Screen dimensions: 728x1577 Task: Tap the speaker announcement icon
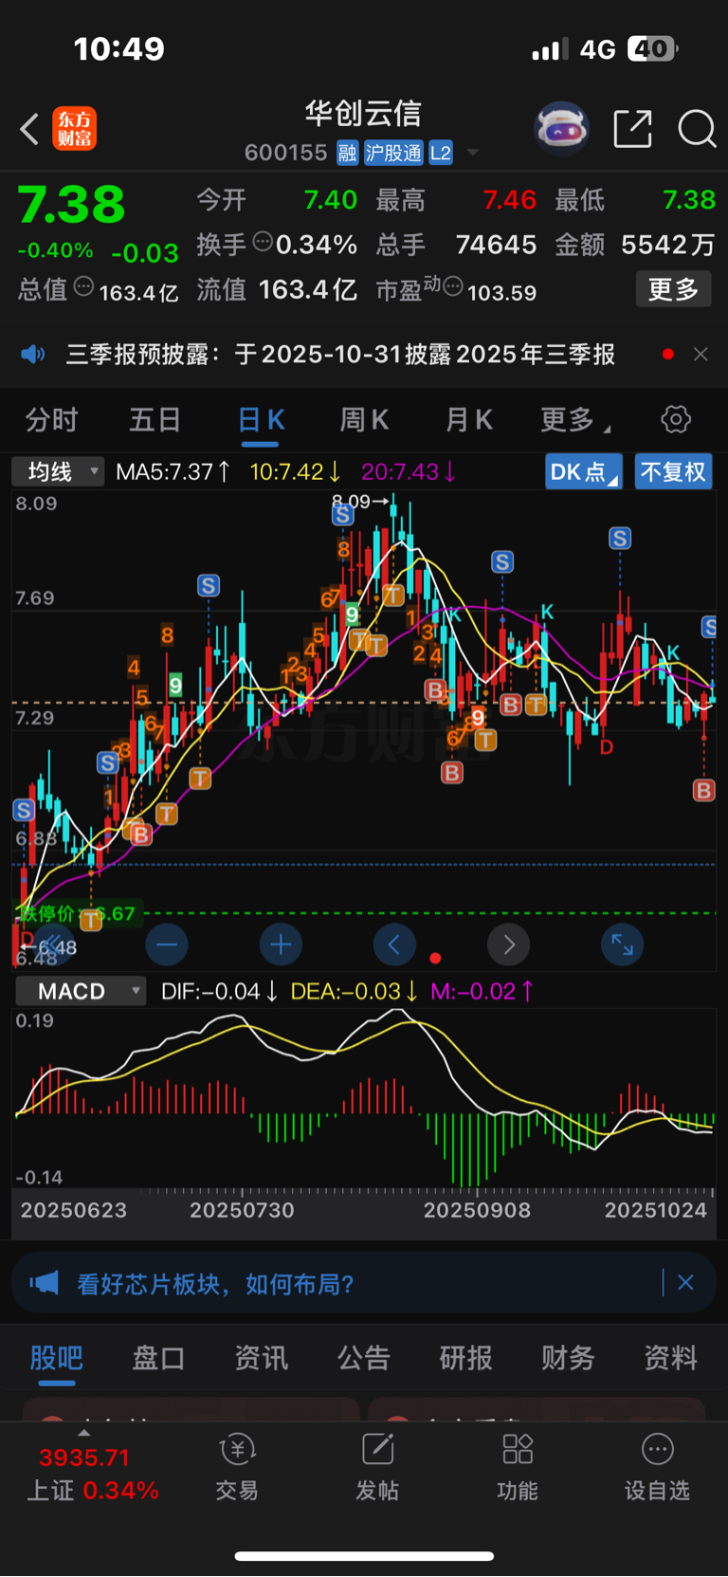point(33,354)
